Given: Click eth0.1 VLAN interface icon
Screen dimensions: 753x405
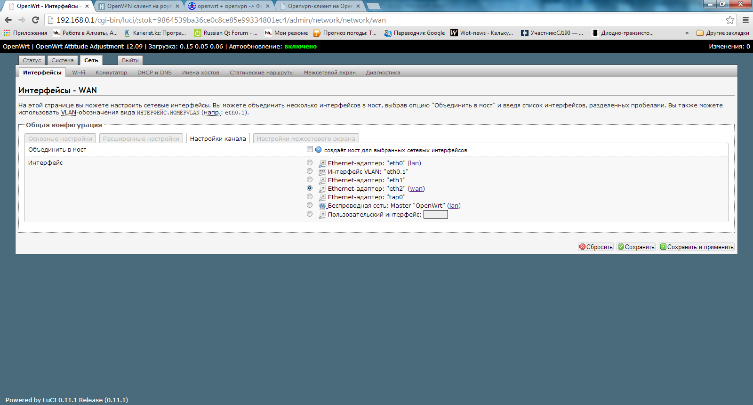Looking at the screenshot, I should (322, 172).
